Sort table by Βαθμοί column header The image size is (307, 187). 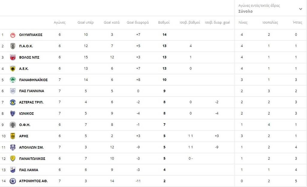[x=164, y=23]
